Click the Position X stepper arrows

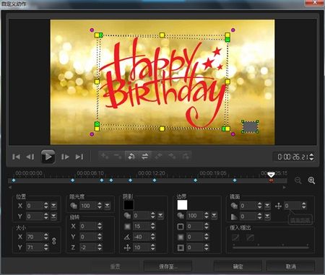[x=46, y=206]
